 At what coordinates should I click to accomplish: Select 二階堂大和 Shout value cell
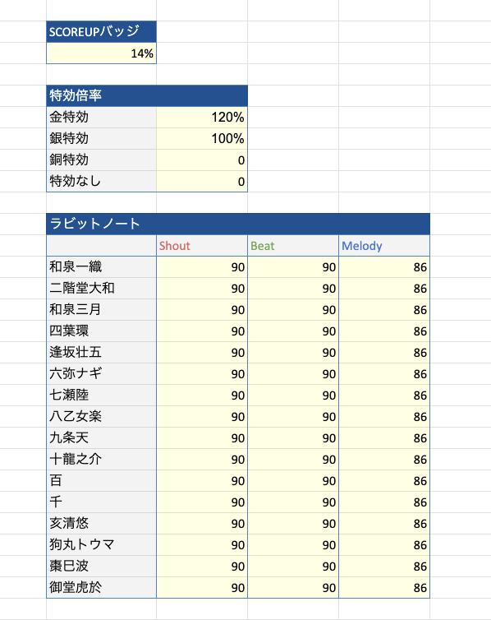tap(202, 289)
